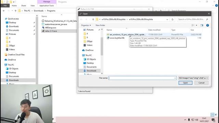Open the Organize menu in dialog

86,25
